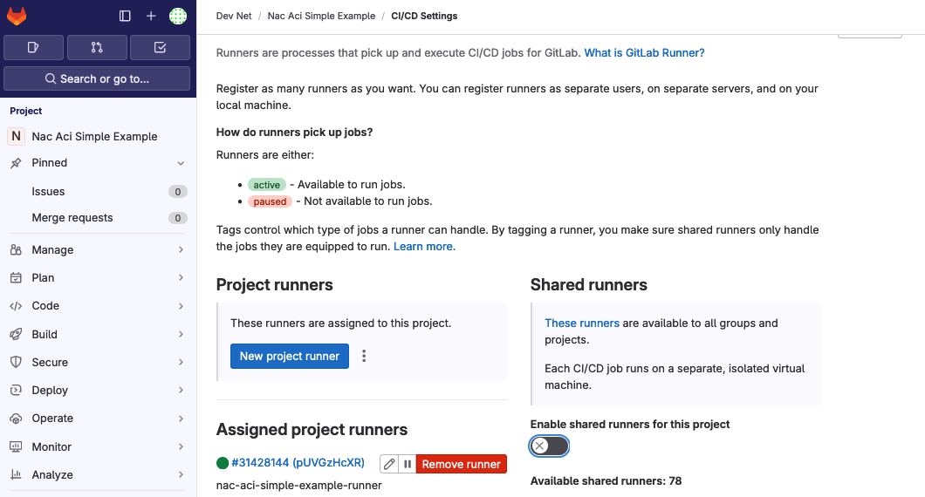Open the Code sidebar item
This screenshot has height=497, width=925.
click(97, 306)
